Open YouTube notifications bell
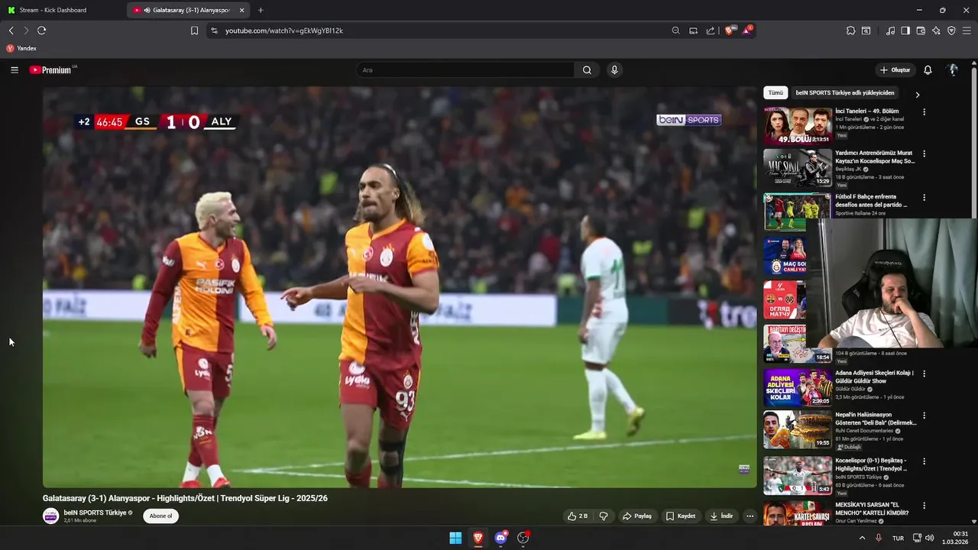The width and height of the screenshot is (978, 550). (928, 70)
